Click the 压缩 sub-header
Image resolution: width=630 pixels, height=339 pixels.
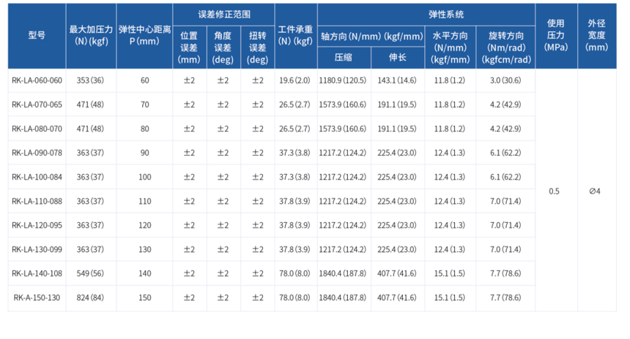344,58
